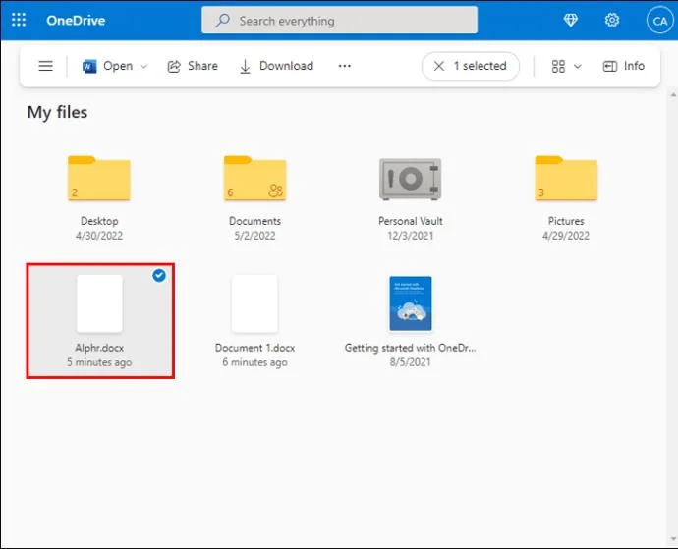The image size is (678, 549).
Task: Click the 12/3/2021 date text
Action: pos(411,236)
